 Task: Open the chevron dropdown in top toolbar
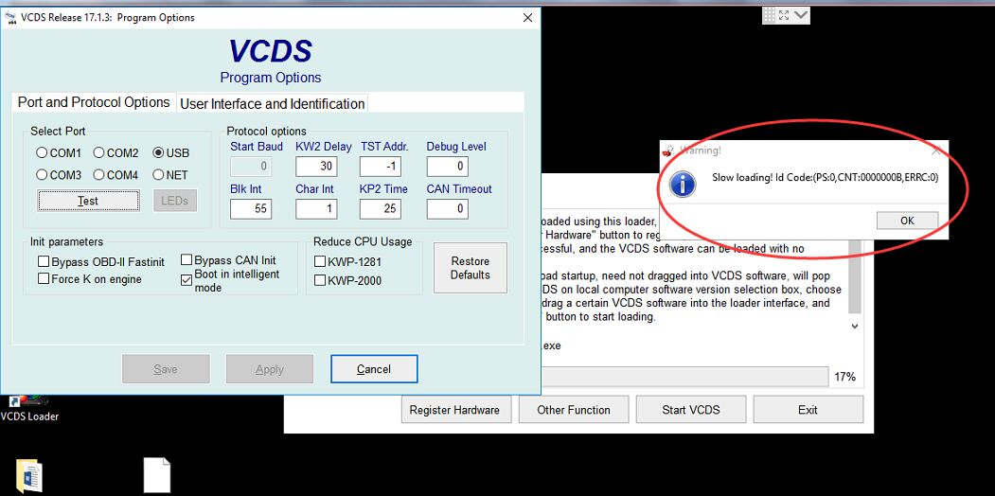pyautogui.click(x=801, y=15)
